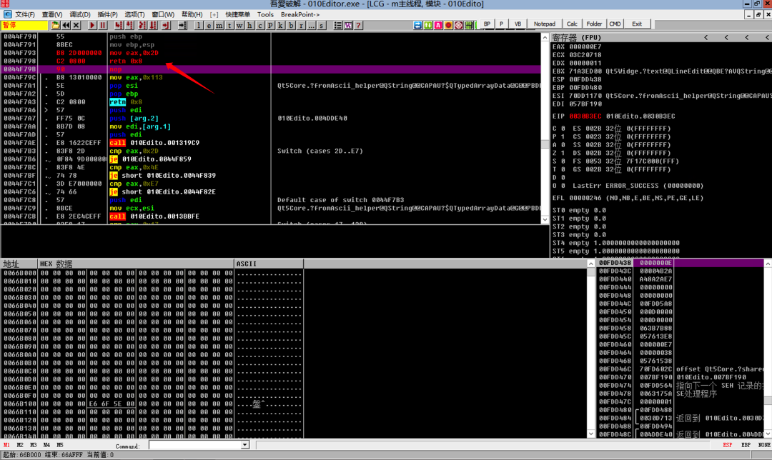Open Patches window (P button)
This screenshot has height=460, width=772.
pos(270,26)
